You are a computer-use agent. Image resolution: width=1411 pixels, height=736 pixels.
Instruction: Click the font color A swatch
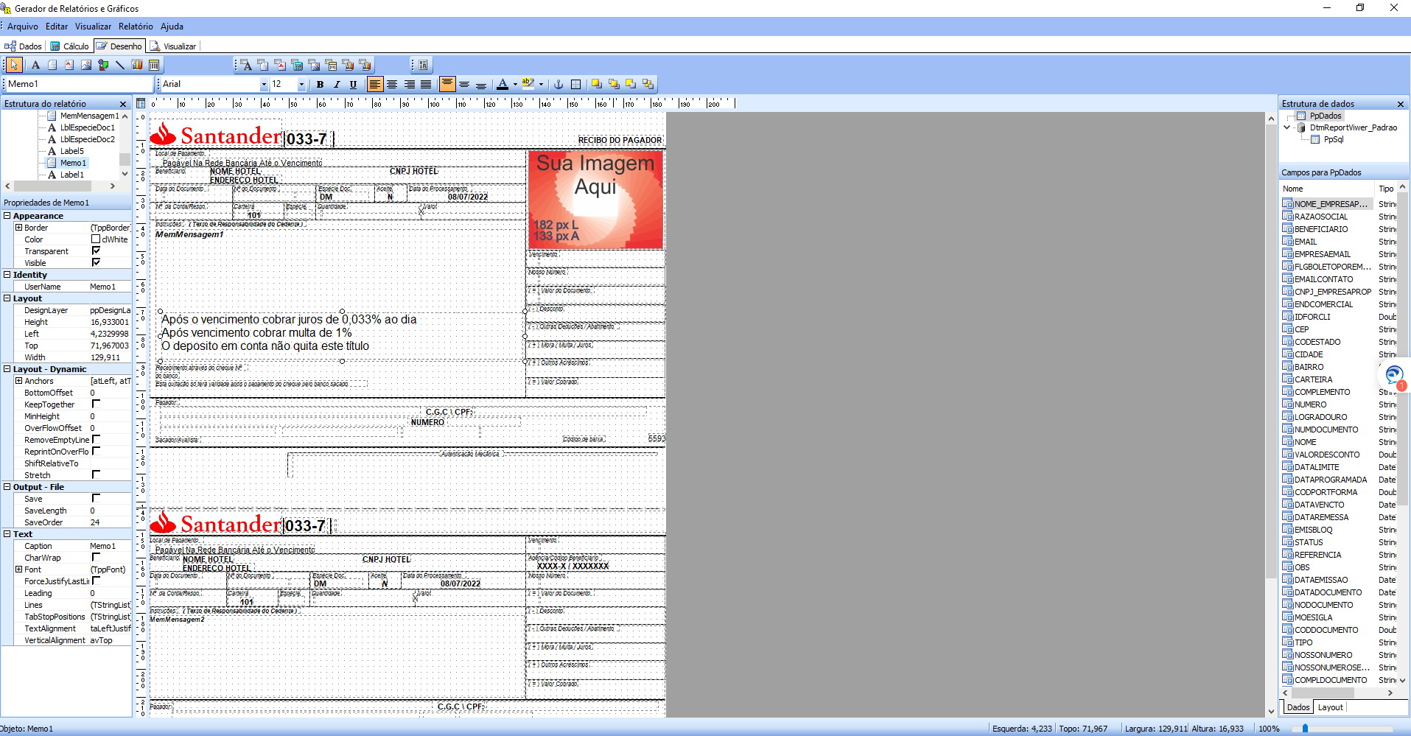tap(503, 84)
